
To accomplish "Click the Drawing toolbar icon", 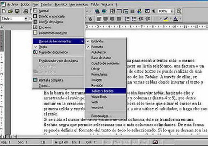I will tap(139, 11).
